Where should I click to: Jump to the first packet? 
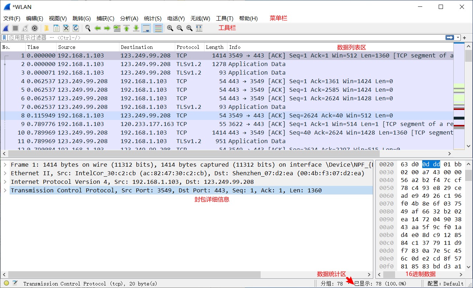127,28
